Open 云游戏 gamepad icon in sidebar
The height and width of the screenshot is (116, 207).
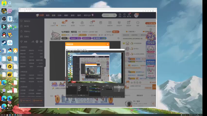coord(21,36)
